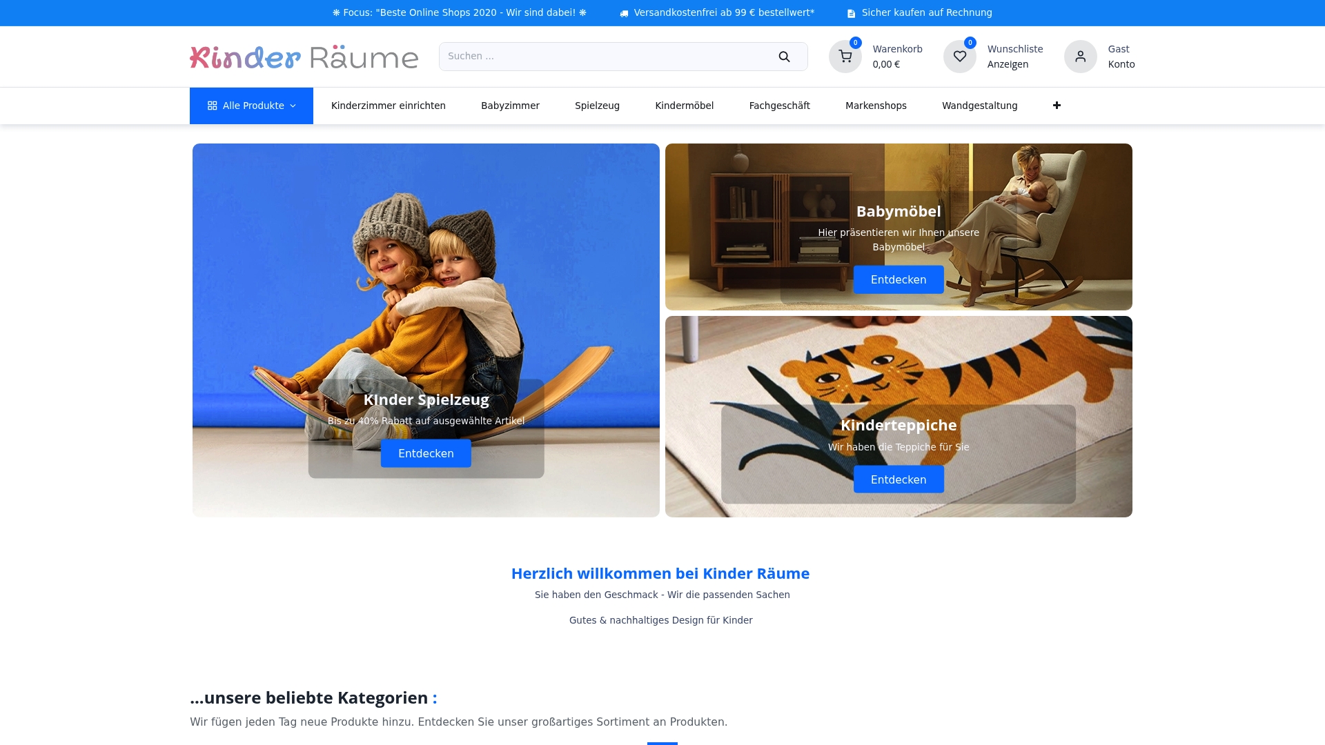Open the Fachgeschäft menu item
1325x745 pixels.
pyautogui.click(x=779, y=106)
